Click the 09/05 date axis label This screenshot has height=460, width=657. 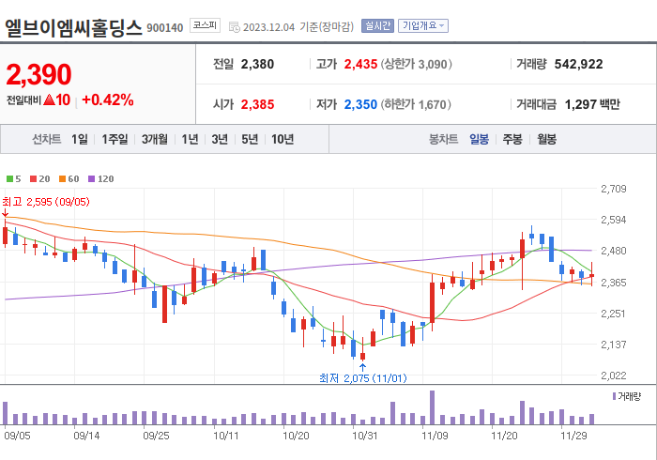(x=17, y=436)
